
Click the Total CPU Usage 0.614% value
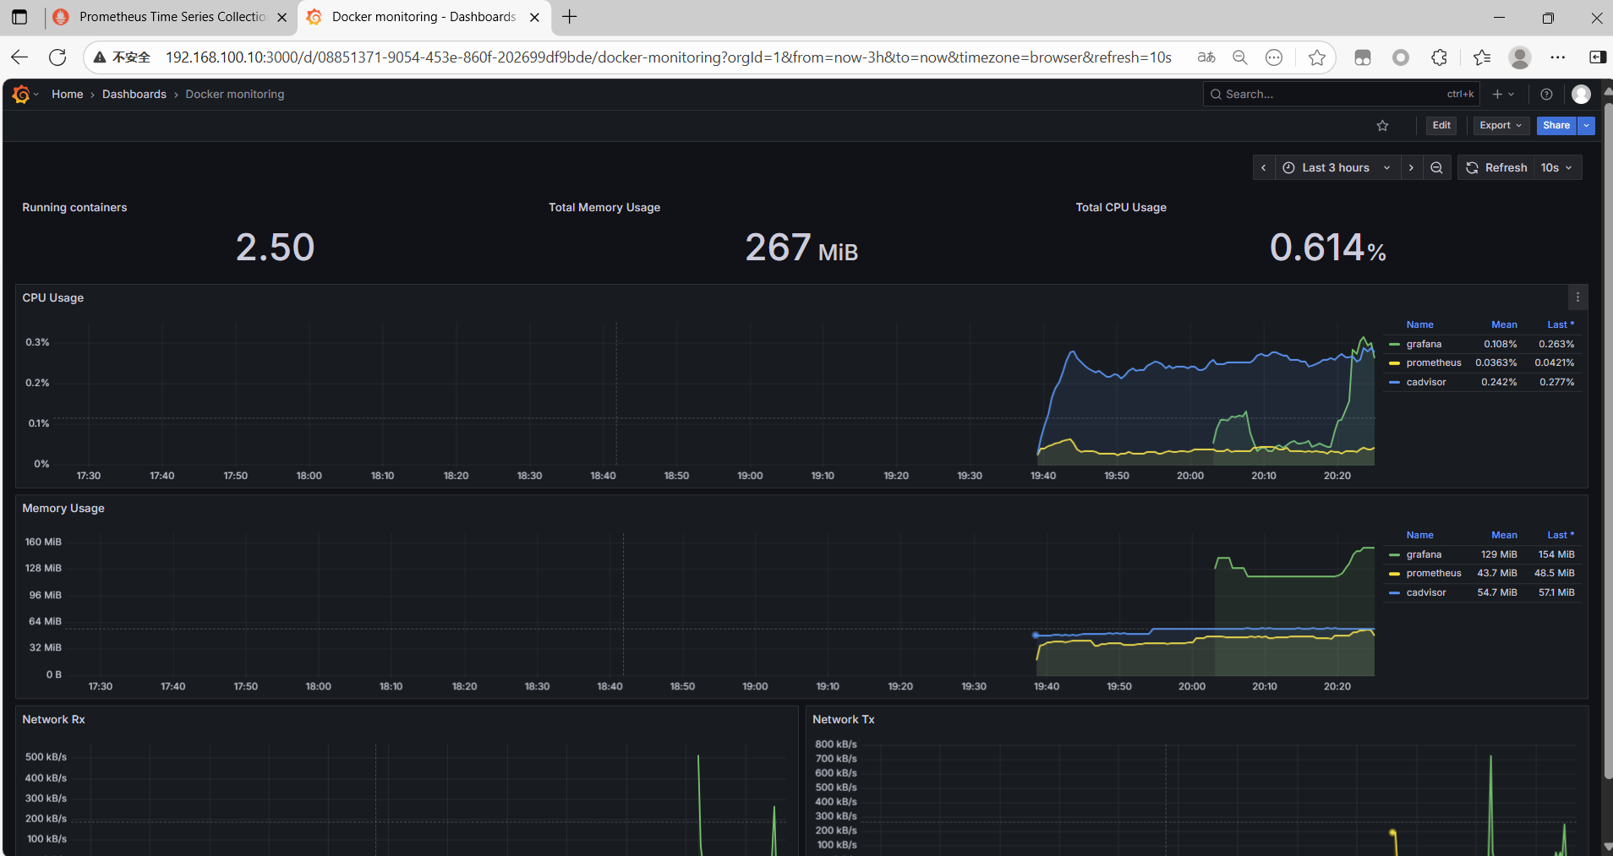[1328, 248]
